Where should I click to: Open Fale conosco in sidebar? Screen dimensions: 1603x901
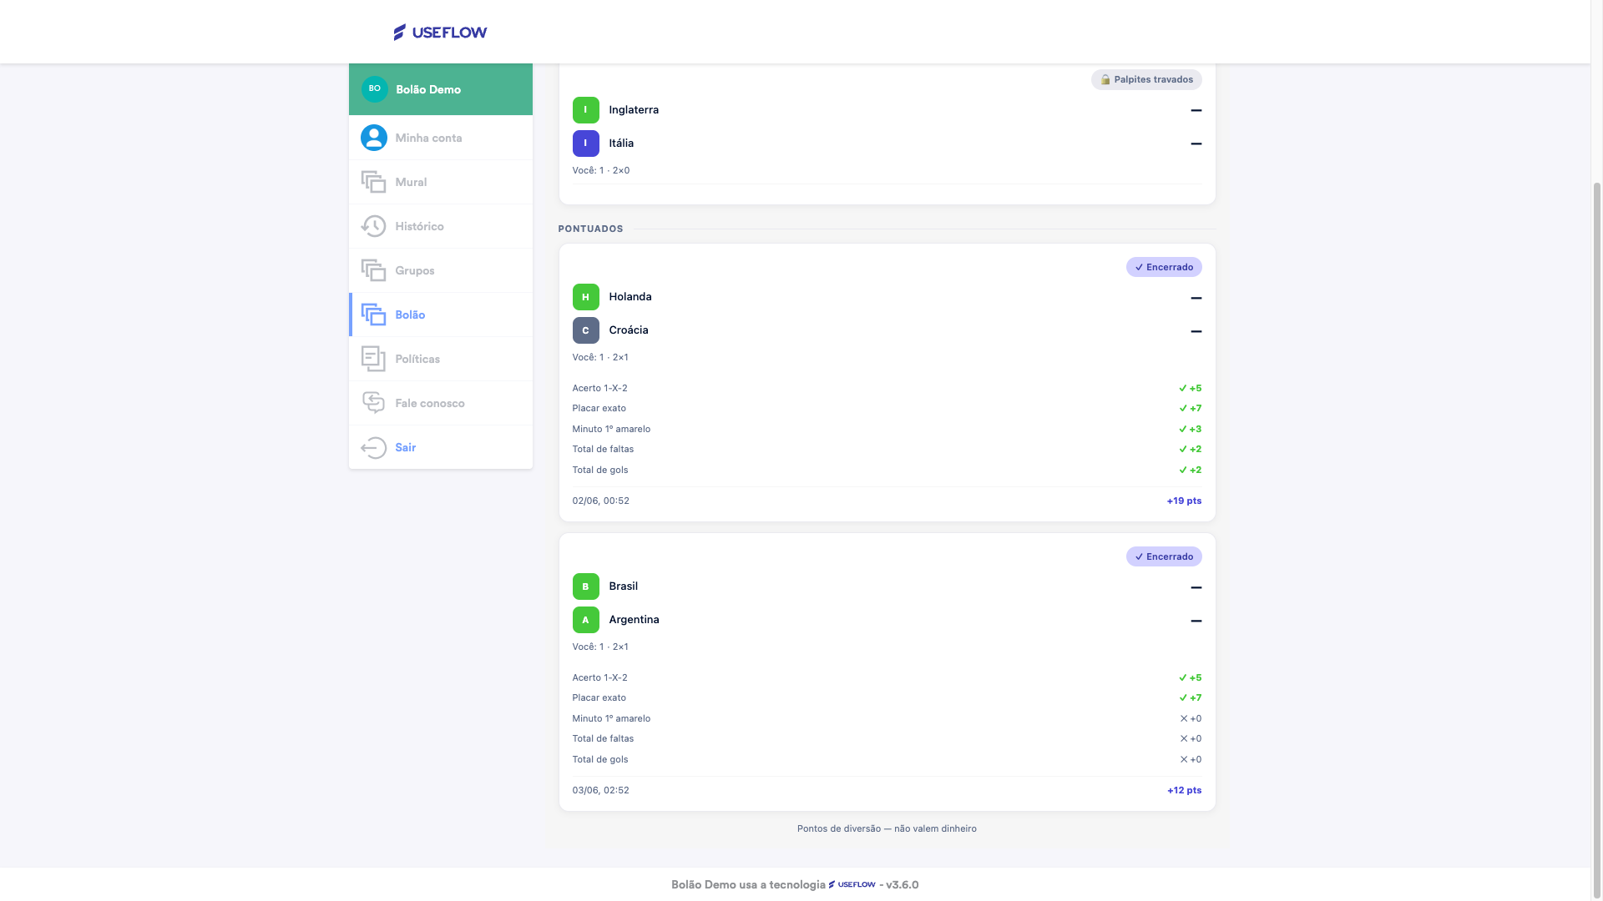point(441,403)
